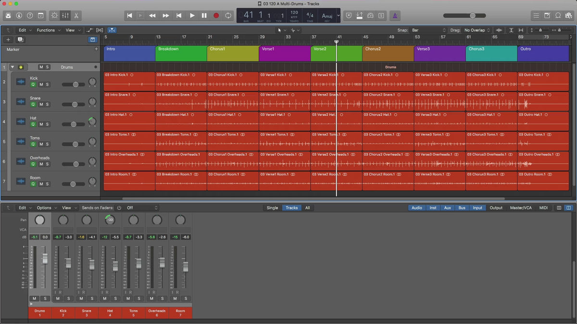Image resolution: width=577 pixels, height=324 pixels.
Task: Open the Drag mode dropdown showing No Overlap
Action: tap(477, 30)
